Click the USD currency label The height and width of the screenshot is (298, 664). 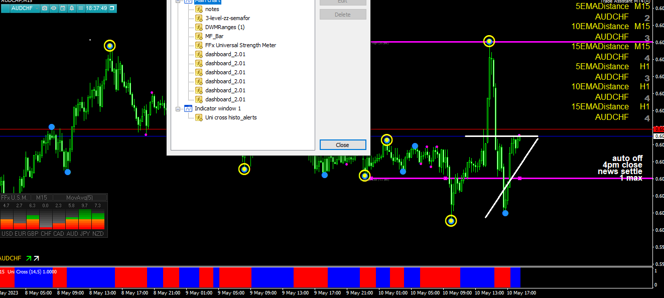point(7,234)
